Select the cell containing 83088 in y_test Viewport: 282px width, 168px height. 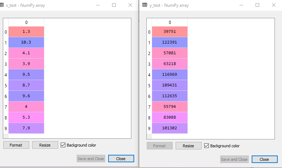click(170, 117)
